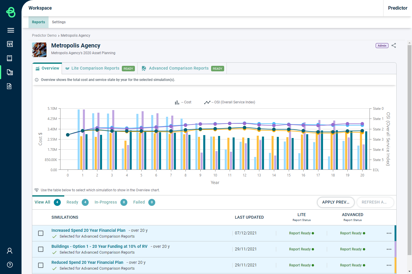This screenshot has width=412, height=274.
Task: Open more options for Reduced Spend row
Action: (x=389, y=265)
